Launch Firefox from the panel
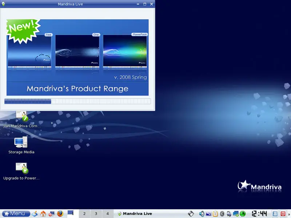291x218 pixels. click(60, 214)
